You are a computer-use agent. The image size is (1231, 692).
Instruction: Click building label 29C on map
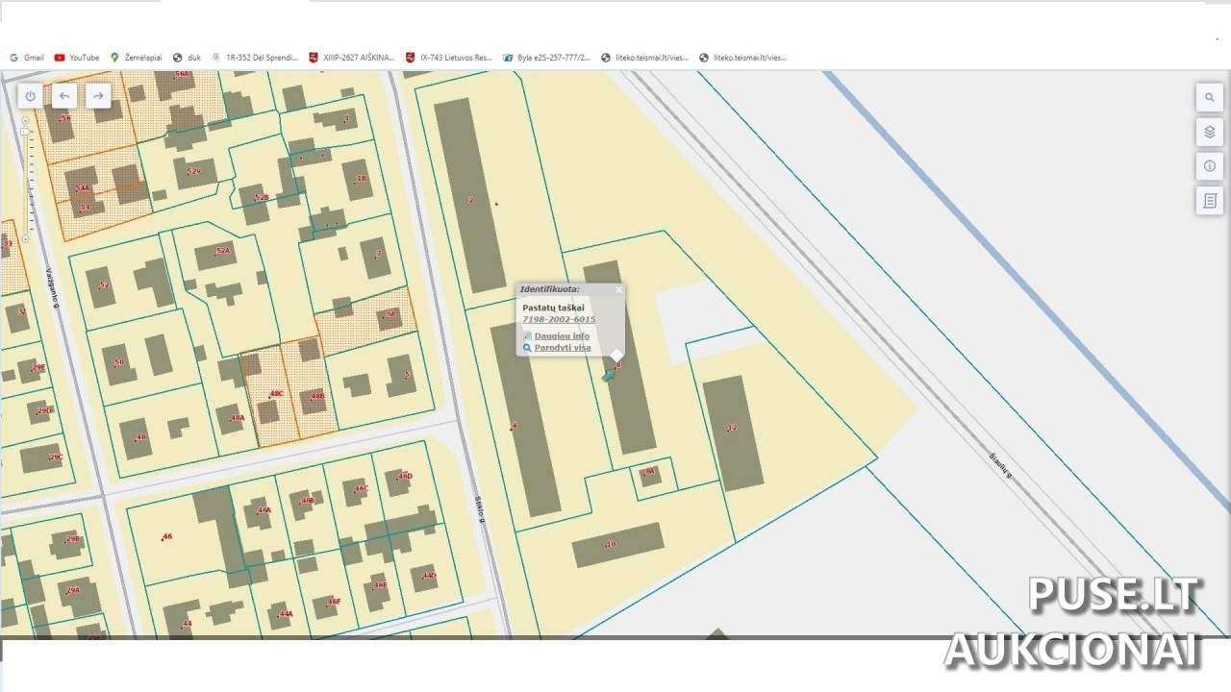click(x=56, y=457)
